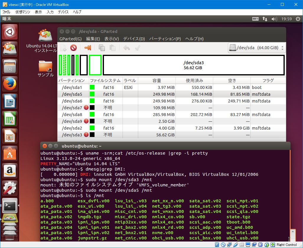Click the hard disk indicator in VirtualBox status bar
The width and height of the screenshot is (303, 248).
[x=217, y=245]
